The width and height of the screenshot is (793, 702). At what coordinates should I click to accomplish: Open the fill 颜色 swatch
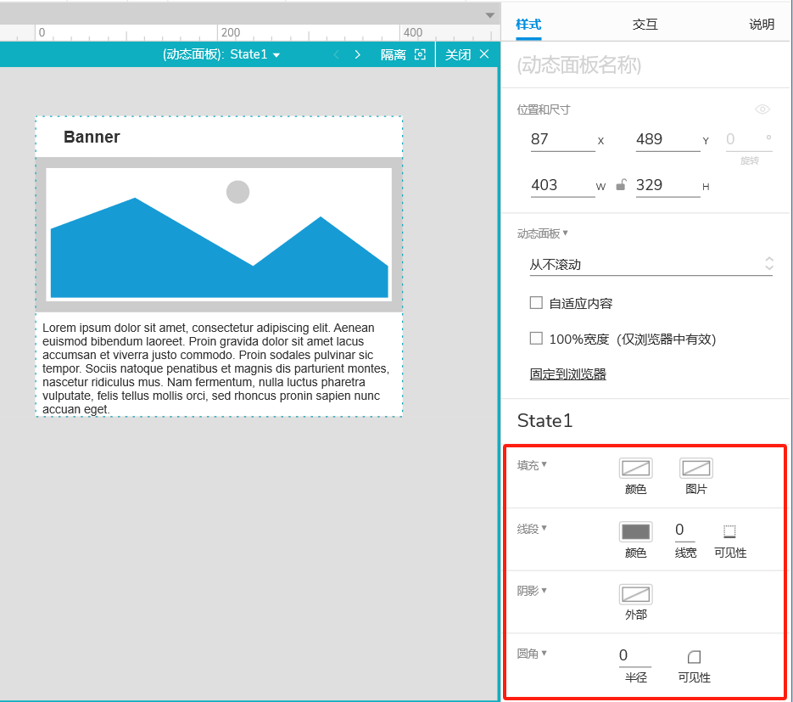(x=636, y=469)
